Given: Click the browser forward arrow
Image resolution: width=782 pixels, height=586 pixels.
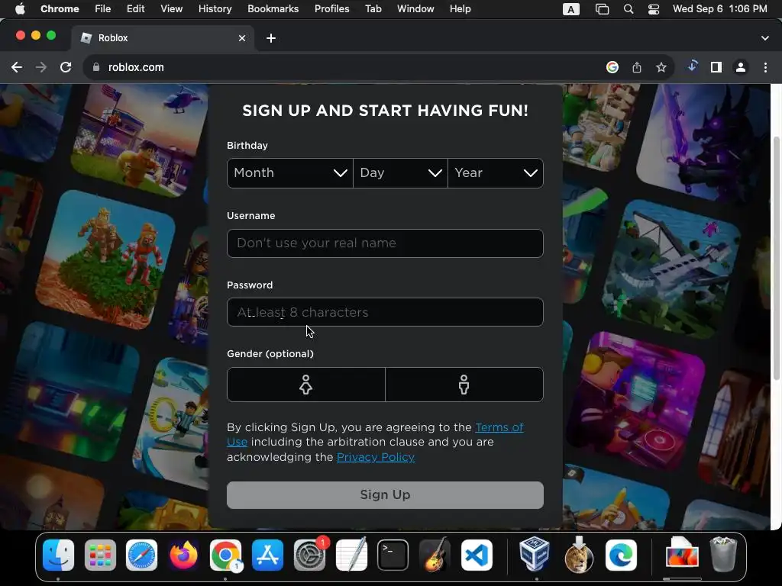Looking at the screenshot, I should 41,67.
